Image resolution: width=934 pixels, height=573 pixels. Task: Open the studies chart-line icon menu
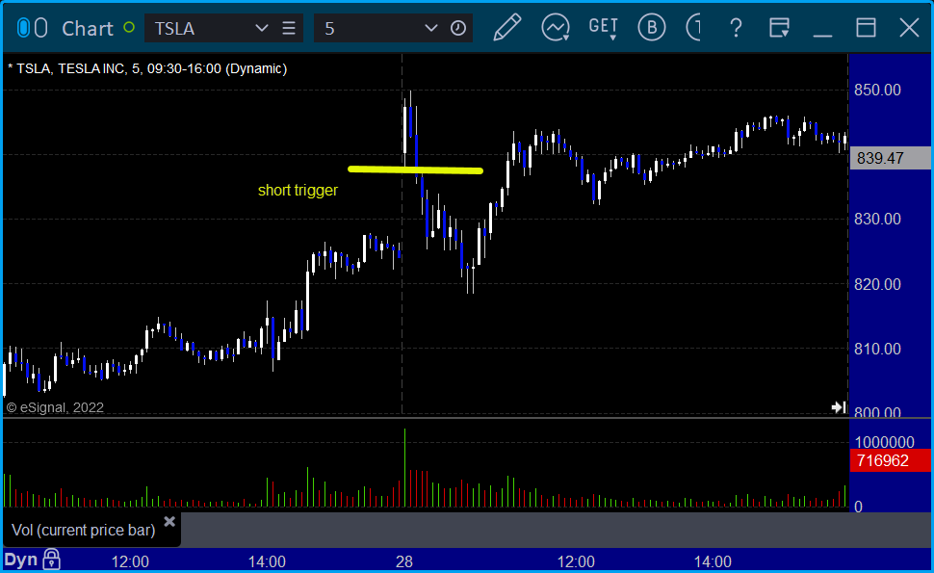click(x=556, y=27)
